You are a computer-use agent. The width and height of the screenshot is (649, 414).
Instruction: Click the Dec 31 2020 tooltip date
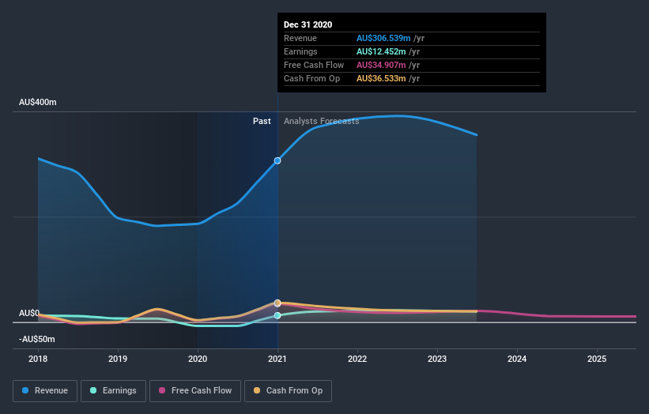pos(308,24)
